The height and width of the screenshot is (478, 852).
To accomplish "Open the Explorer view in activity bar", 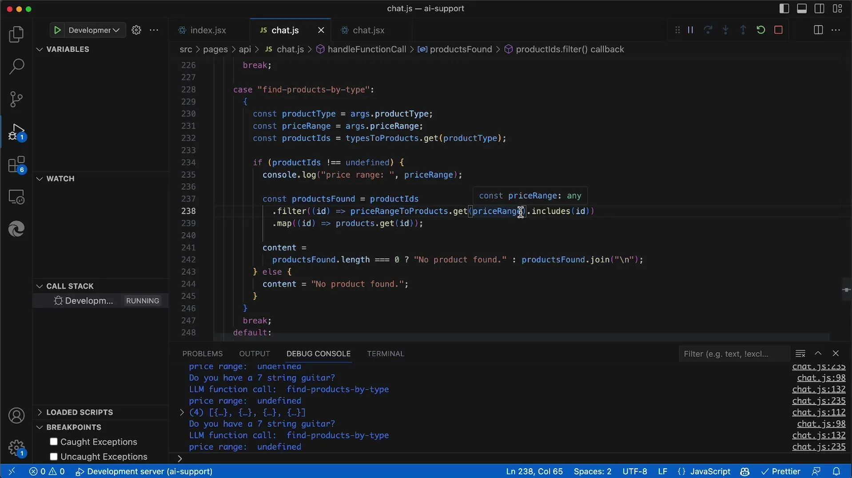I will (x=16, y=34).
